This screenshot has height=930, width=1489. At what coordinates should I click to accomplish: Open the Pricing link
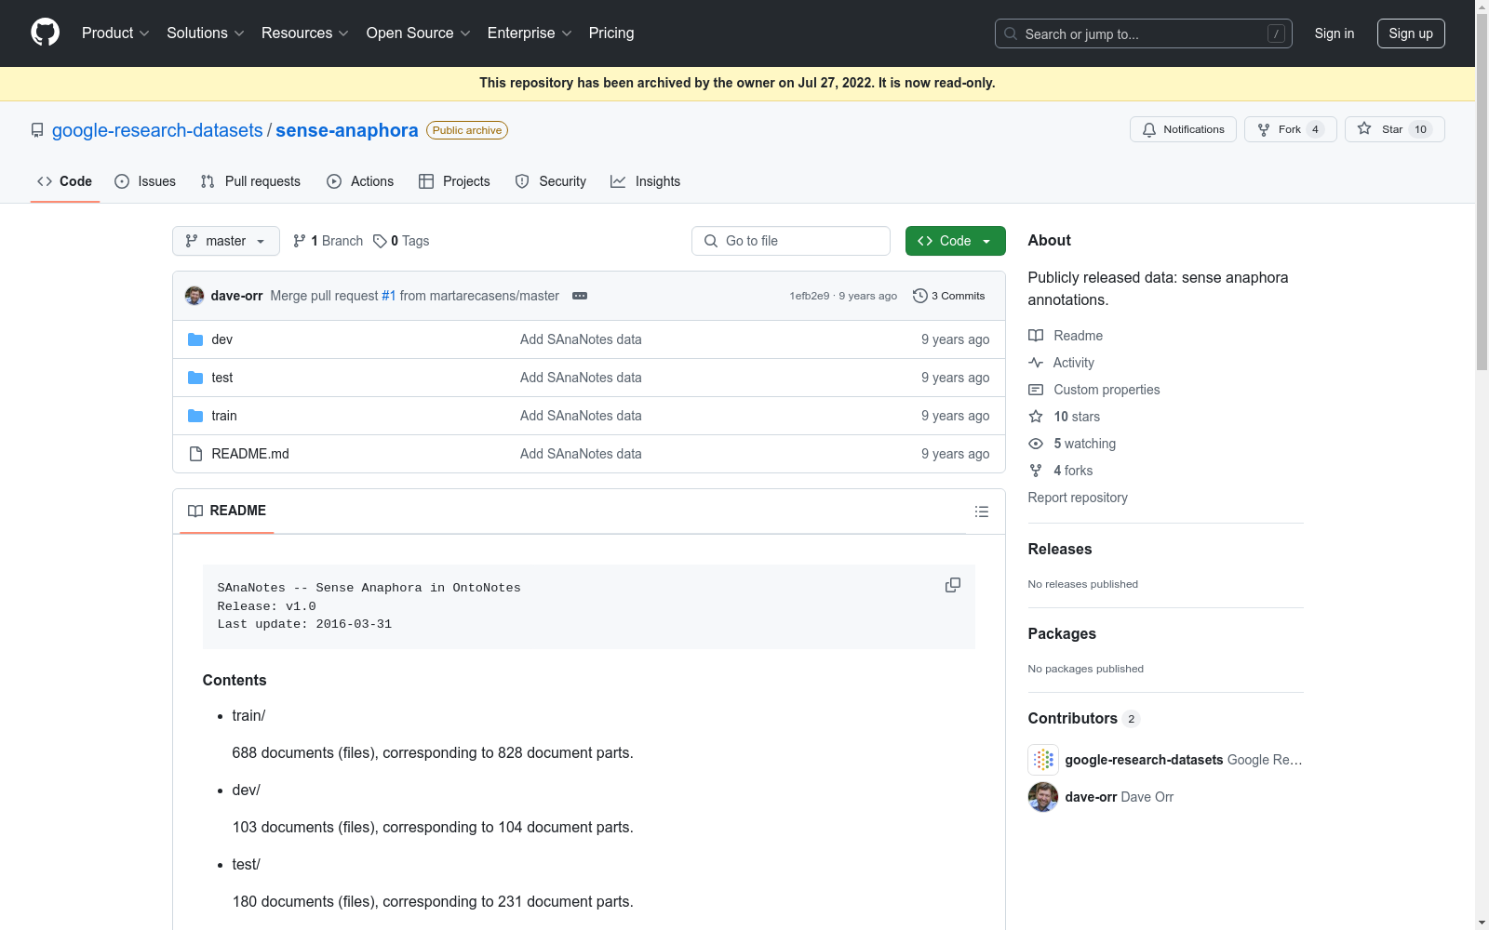pyautogui.click(x=611, y=33)
